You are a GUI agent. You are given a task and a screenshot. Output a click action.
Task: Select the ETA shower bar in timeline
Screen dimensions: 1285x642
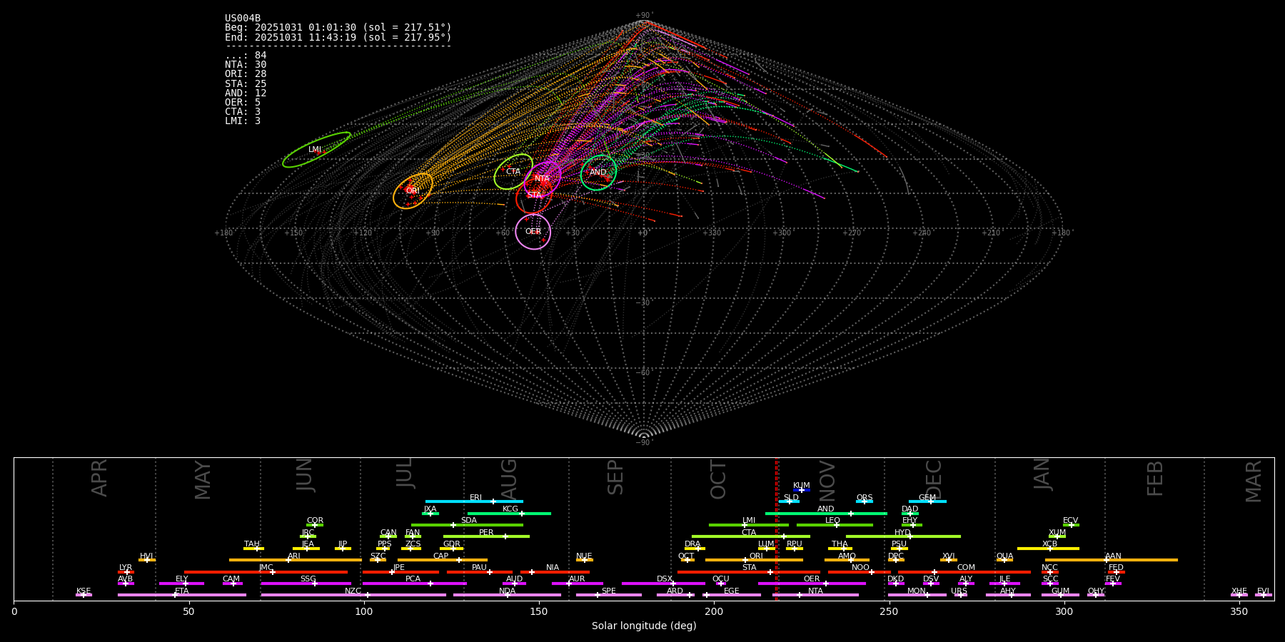(x=181, y=595)
